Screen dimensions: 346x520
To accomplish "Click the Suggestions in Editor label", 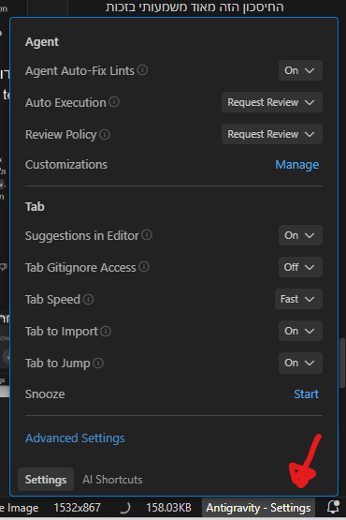I will click(82, 235).
